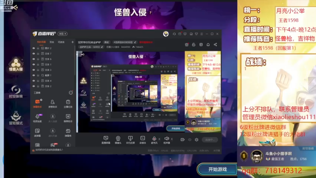316x178 pixels.
Task: Hide the 图片 2 source layer
Action: click(34, 48)
